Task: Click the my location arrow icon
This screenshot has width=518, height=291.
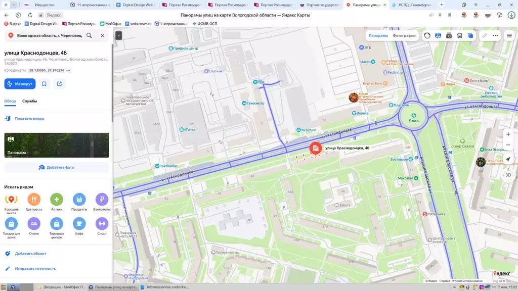Action: tap(508, 159)
